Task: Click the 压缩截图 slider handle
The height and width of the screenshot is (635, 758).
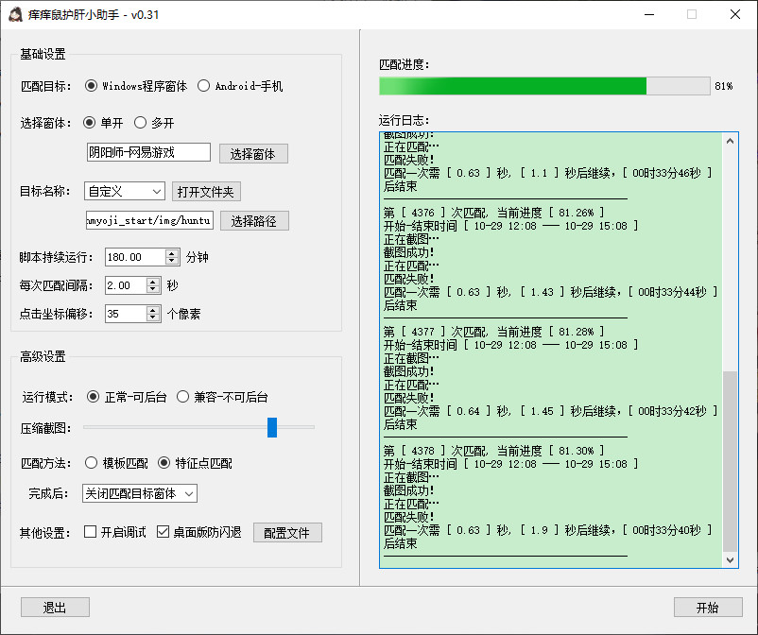Action: click(x=272, y=428)
